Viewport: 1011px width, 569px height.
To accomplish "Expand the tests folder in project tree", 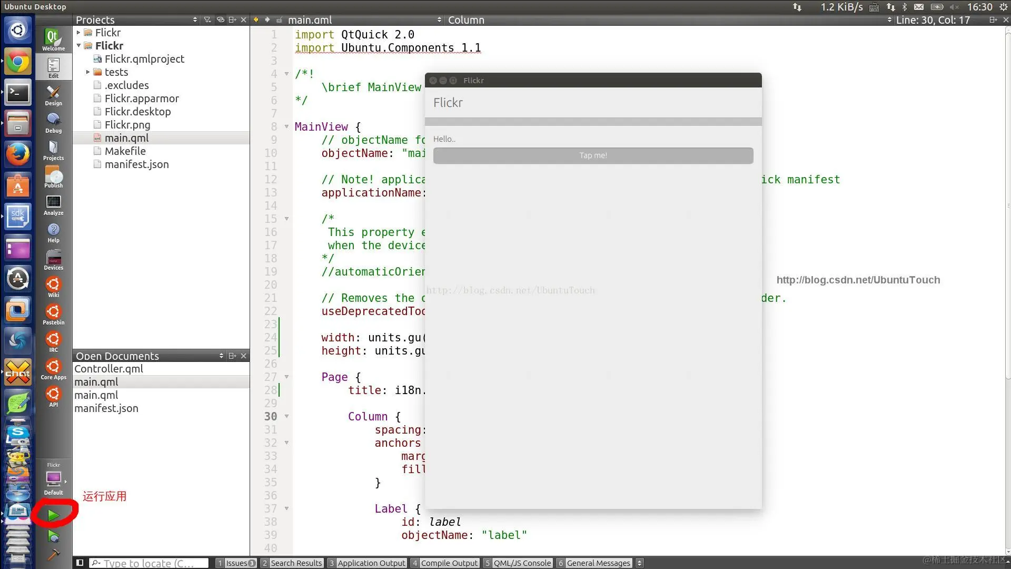I will tap(88, 72).
